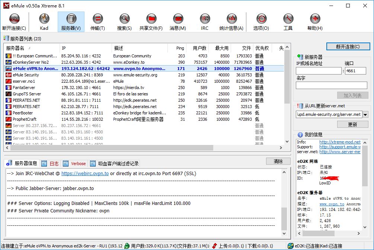Click the upload/download arrows icon in status bar
The image size is (374, 250).
coord(214,246)
